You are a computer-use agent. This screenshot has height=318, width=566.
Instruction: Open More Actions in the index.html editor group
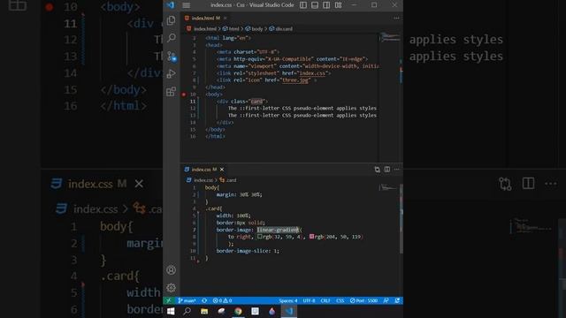(396, 18)
